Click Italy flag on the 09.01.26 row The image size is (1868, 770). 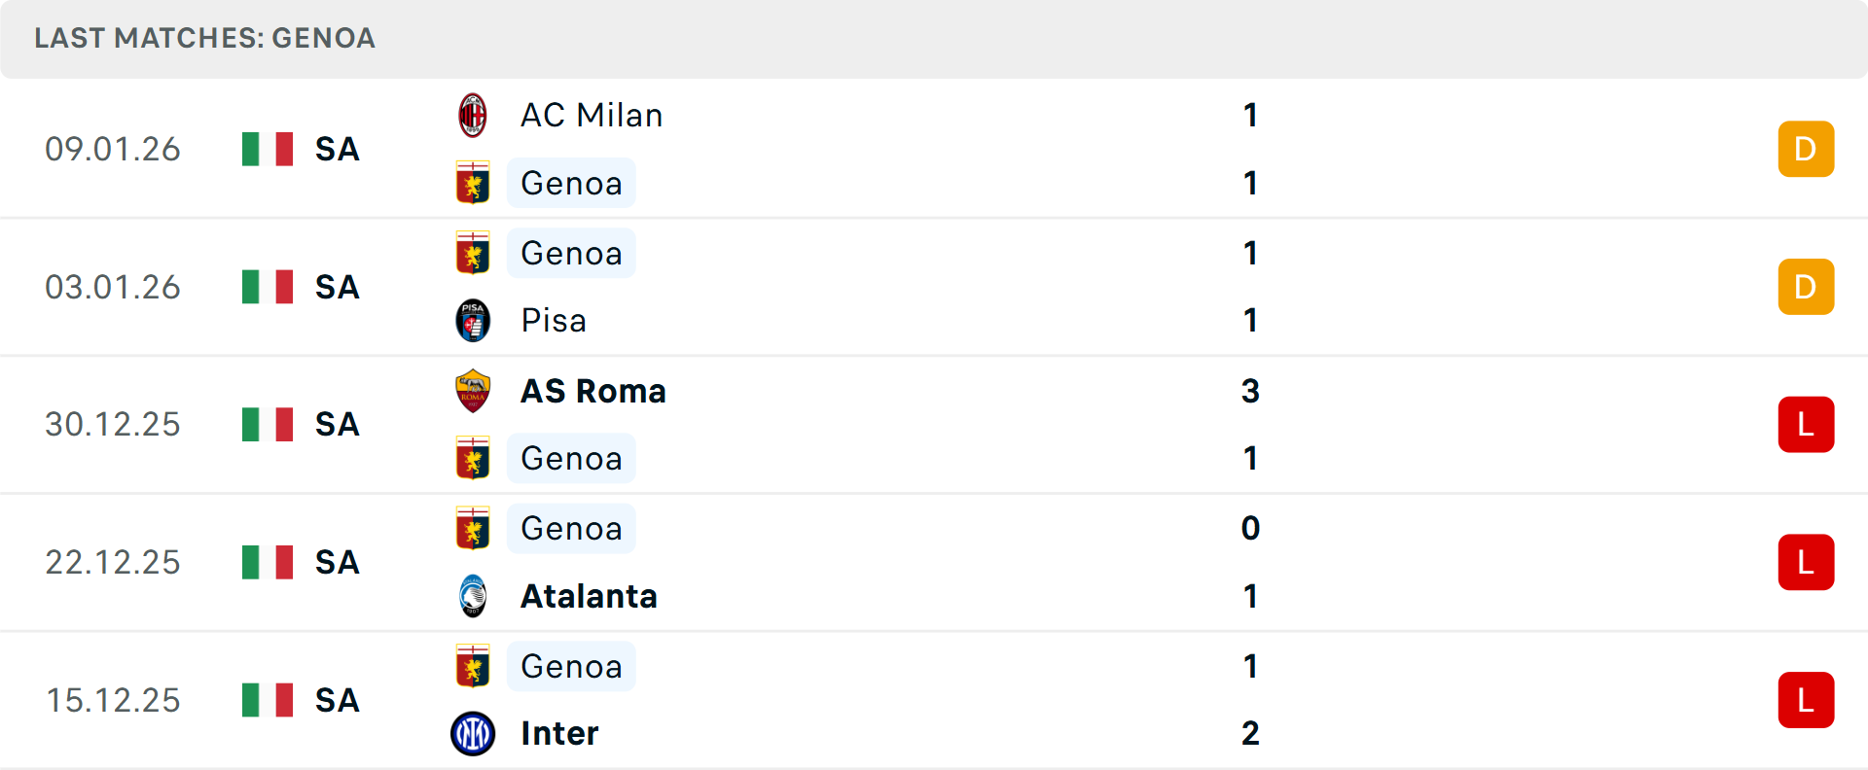tap(268, 150)
